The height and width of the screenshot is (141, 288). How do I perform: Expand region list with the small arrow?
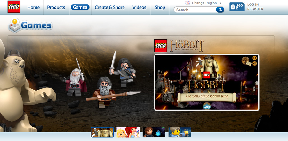click(x=220, y=3)
